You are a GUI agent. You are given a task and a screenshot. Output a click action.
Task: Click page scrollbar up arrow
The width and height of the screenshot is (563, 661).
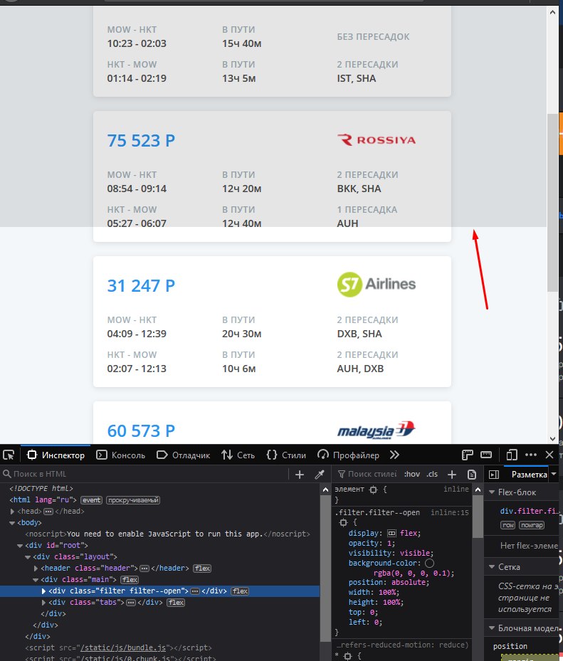click(x=552, y=12)
